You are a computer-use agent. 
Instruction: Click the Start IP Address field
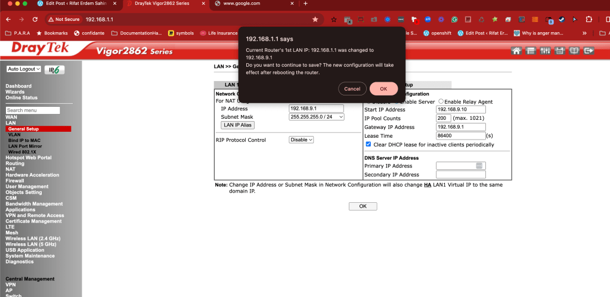tap(460, 109)
